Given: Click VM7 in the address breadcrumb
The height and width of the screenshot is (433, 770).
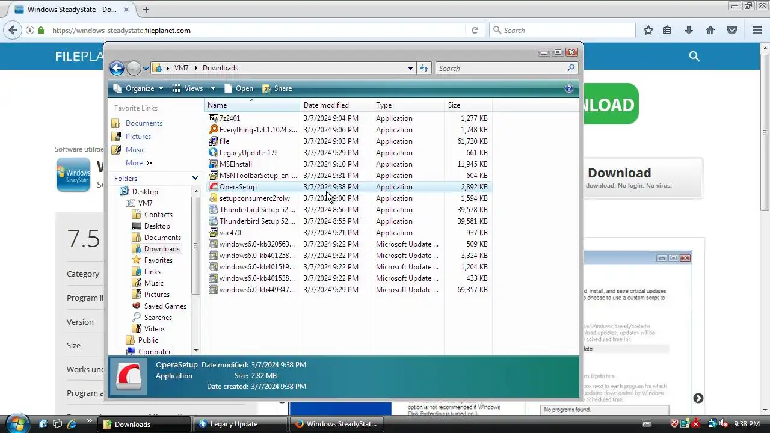Looking at the screenshot, I should pyautogui.click(x=181, y=68).
